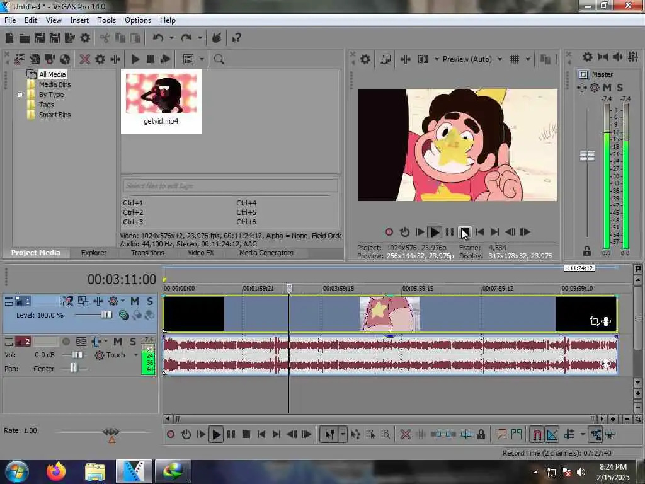645x484 pixels.
Task: Toggle Master bus Mute button
Action: 607,87
